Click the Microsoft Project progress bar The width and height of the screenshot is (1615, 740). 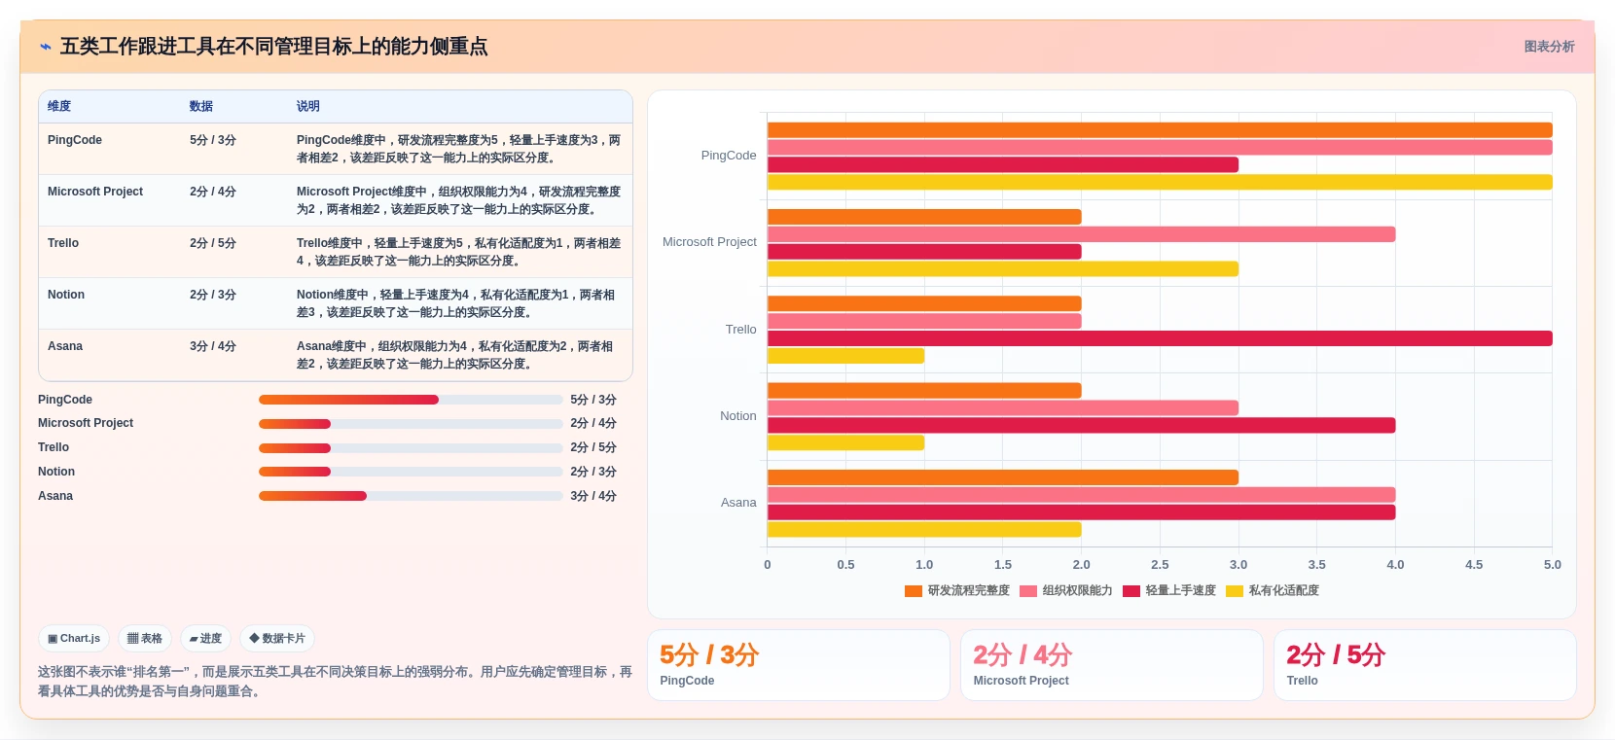[x=411, y=424]
